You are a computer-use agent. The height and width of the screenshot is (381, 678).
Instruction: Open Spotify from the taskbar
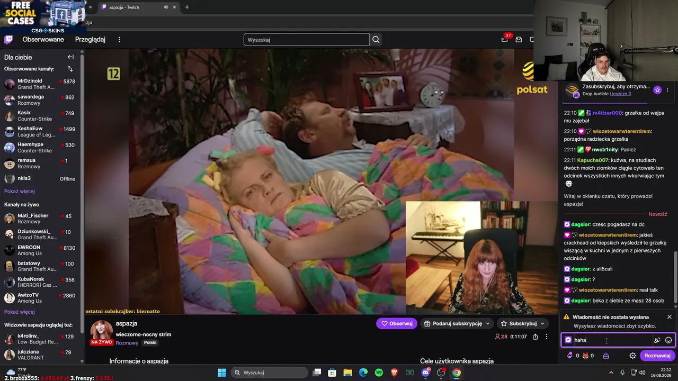tap(379, 373)
